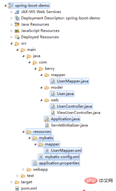Select ViewUserController.java file
This screenshot has height=191, width=116.
pyautogui.click(x=76, y=113)
